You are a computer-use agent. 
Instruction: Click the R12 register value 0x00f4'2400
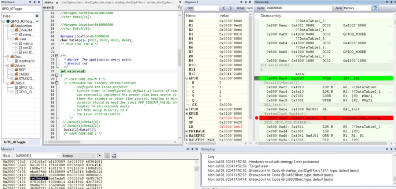click(x=231, y=74)
